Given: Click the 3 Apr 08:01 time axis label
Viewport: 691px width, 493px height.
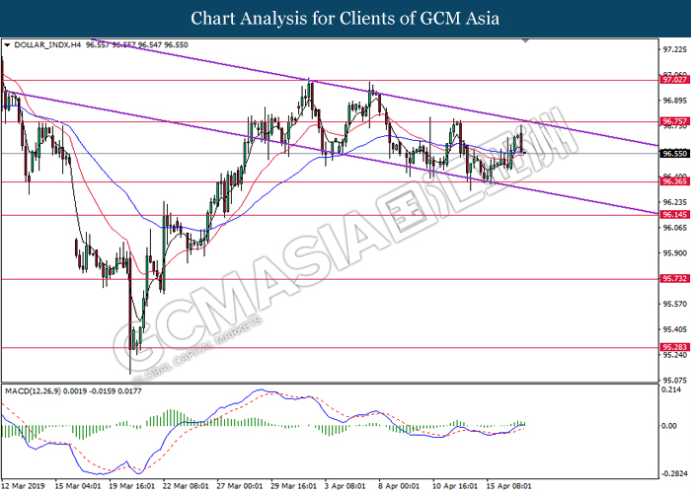Looking at the screenshot, I should pyautogui.click(x=345, y=486).
